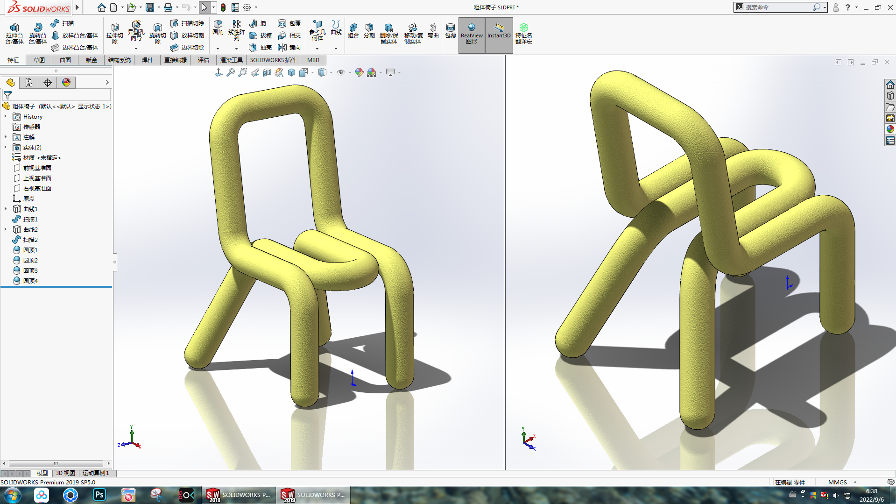896x504 pixels.
Task: Expand the History node in the feature tree
Action: point(6,116)
